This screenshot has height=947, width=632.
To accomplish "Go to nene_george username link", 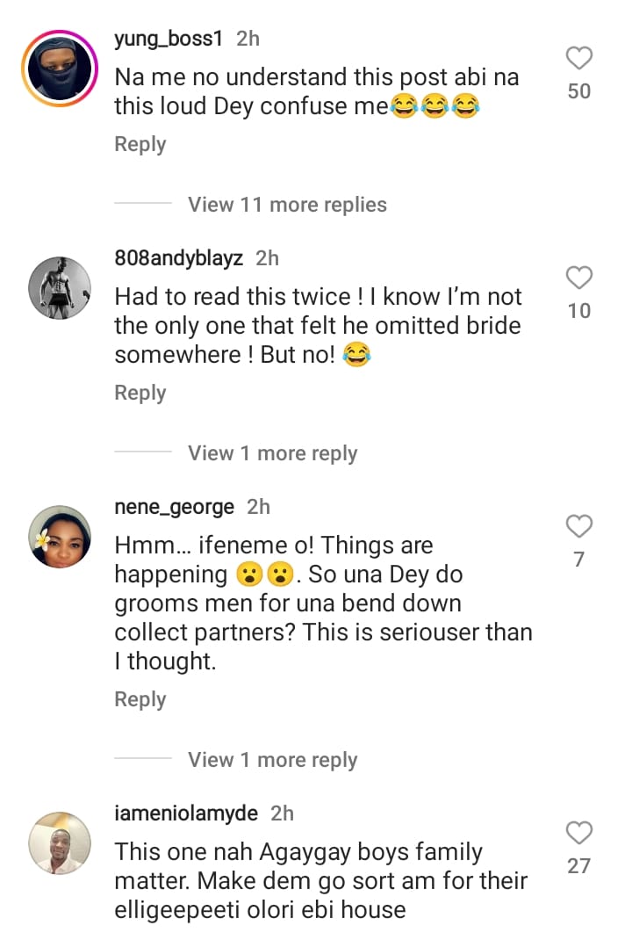I will (175, 507).
